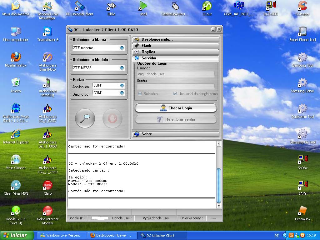320x240 pixels.
Task: Open the Application port dropdown
Action: 122,85
